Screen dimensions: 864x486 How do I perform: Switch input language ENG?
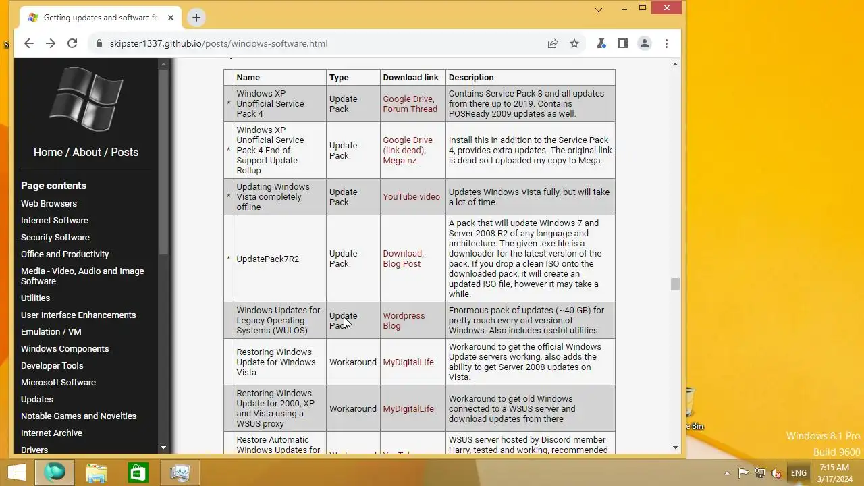[x=799, y=473]
